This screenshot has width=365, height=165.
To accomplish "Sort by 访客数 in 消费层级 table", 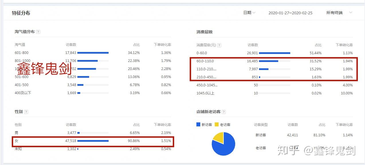I will click(253, 45).
